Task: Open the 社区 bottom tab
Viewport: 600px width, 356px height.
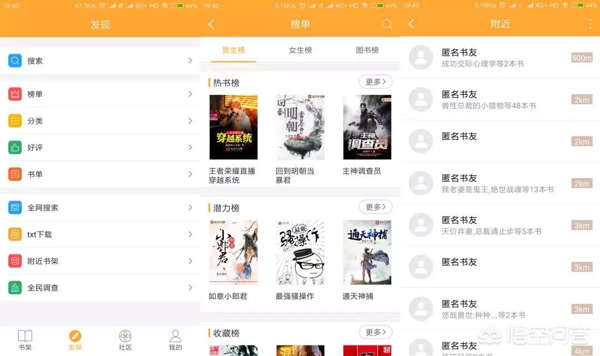Action: (125, 340)
